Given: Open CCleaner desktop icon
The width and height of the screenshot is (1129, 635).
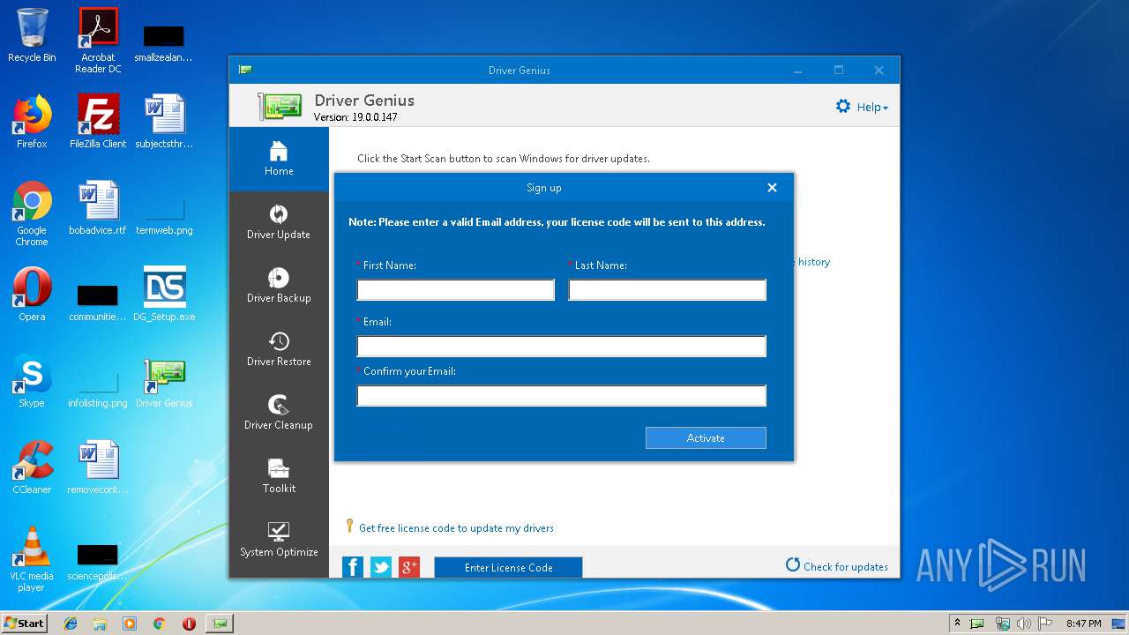Looking at the screenshot, I should click(32, 468).
